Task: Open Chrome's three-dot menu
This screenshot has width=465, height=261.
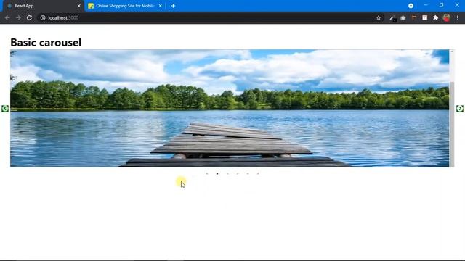Action: (458, 18)
